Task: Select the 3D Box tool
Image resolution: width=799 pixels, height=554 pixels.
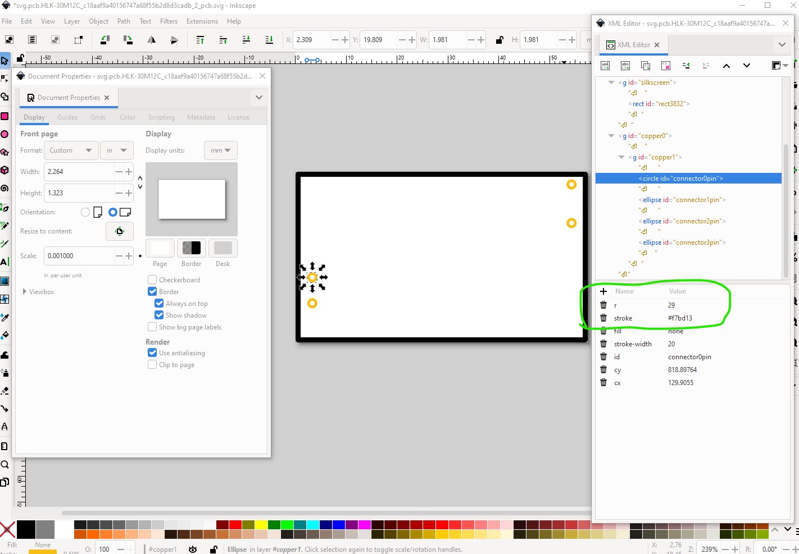Action: click(x=4, y=170)
